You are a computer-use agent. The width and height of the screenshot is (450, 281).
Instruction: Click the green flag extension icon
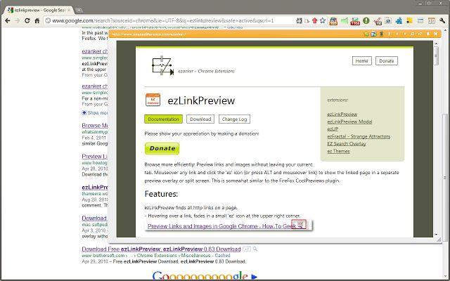[x=345, y=21]
